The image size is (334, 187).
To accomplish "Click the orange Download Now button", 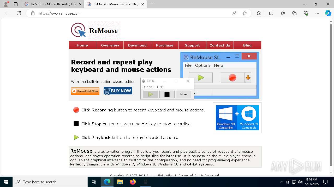I will [x=85, y=91].
